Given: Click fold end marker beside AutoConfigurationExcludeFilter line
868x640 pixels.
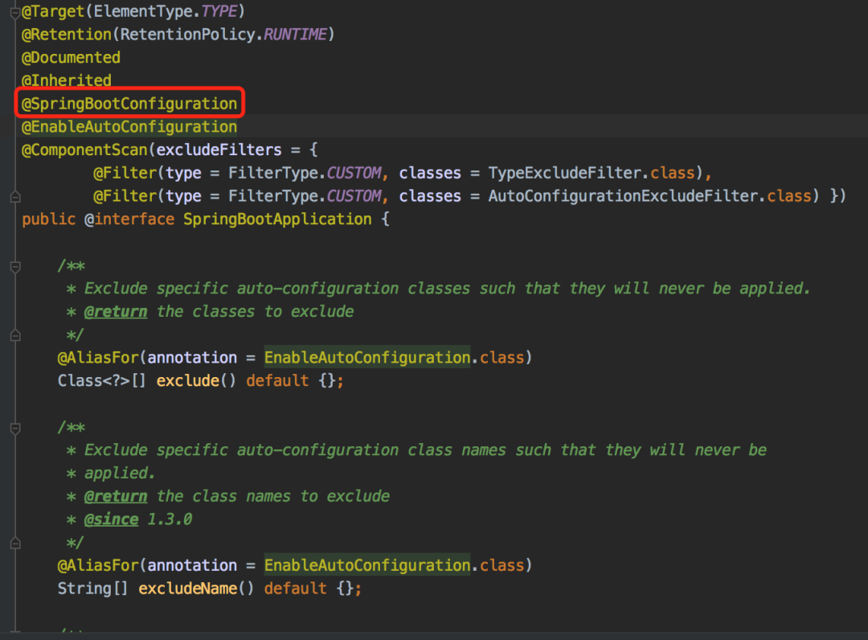Looking at the screenshot, I should click(x=15, y=196).
